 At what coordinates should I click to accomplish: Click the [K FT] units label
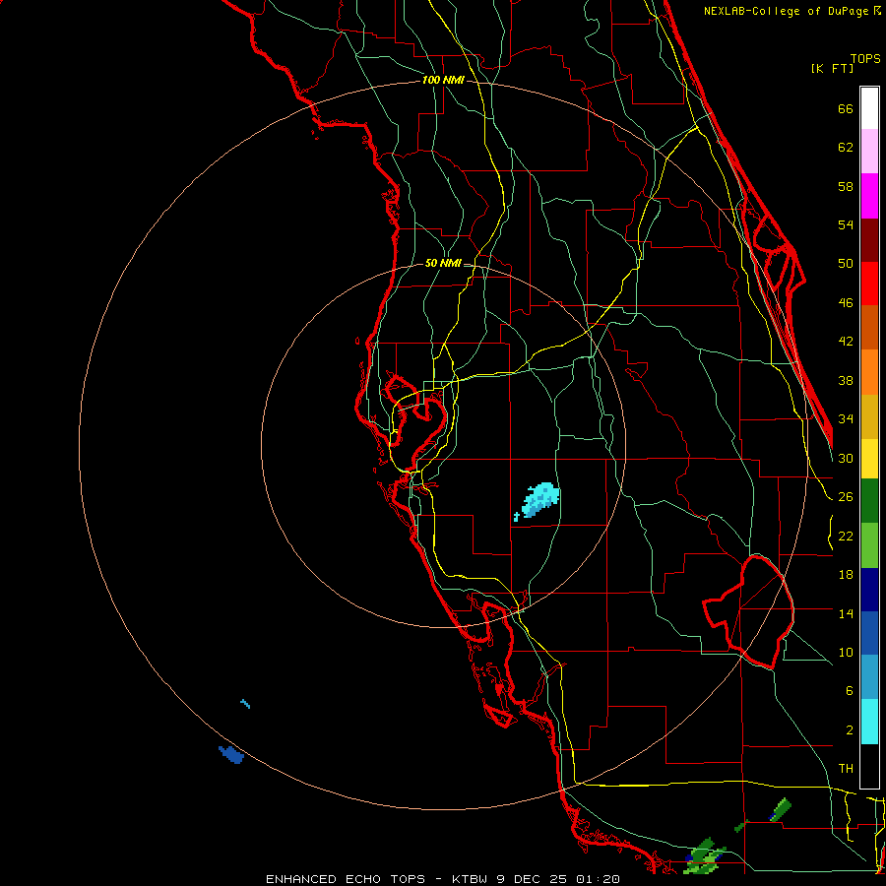[832, 68]
